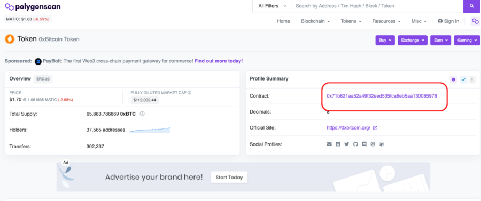Open the GitHub social profile icon
The image size is (481, 201).
click(x=355, y=144)
